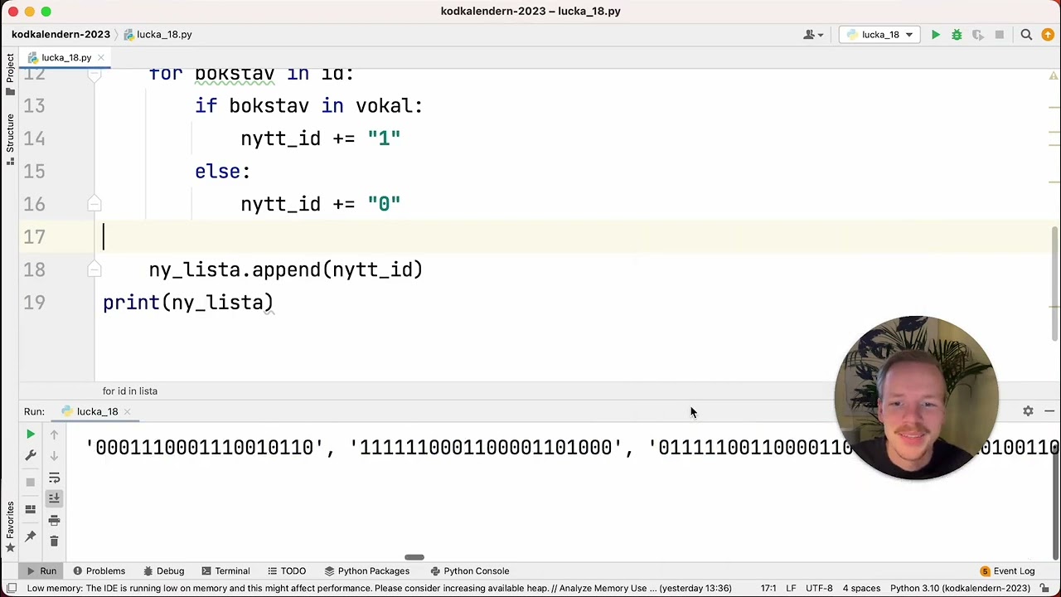Jump down the stack trace arrow
The image size is (1061, 597).
54,455
